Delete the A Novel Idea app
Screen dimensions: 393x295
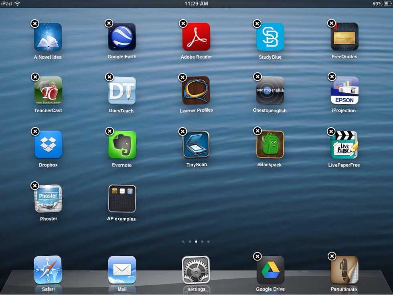(x=35, y=24)
